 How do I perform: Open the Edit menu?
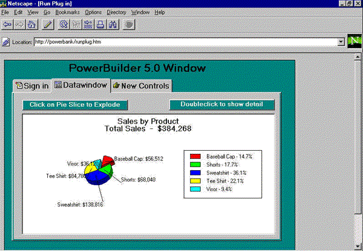coord(18,13)
